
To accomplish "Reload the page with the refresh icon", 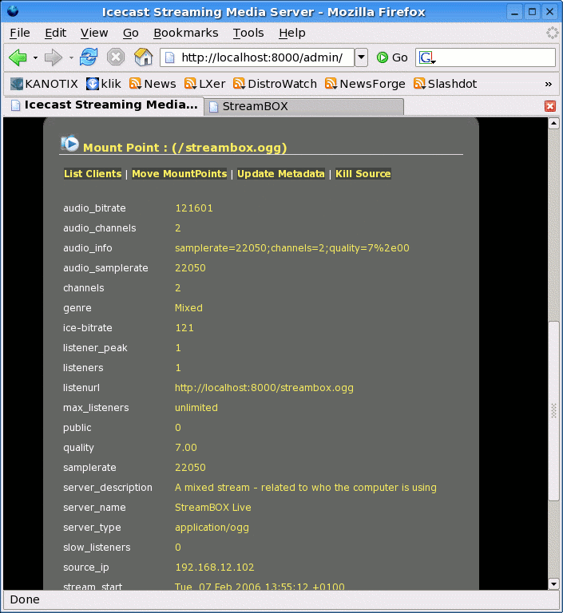I will pyautogui.click(x=89, y=57).
